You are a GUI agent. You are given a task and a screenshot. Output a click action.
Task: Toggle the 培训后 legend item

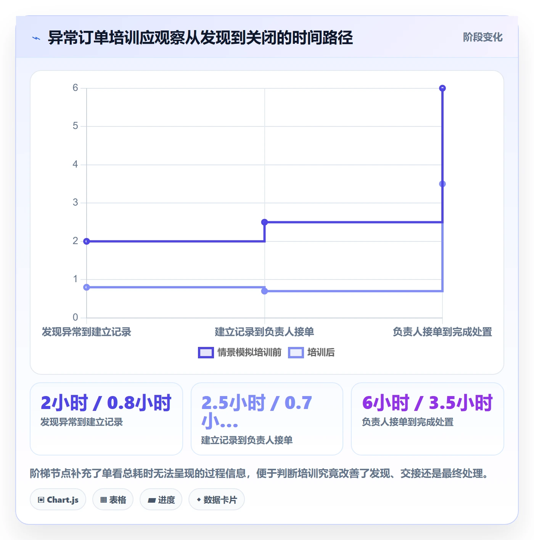pyautogui.click(x=311, y=353)
